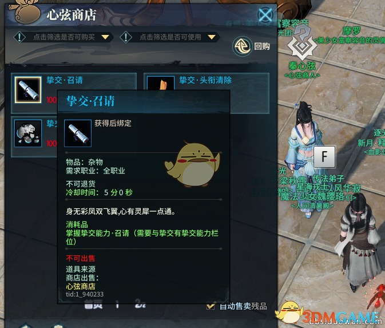Click the scroll icon inside tooltip
Viewport: 385px width, 328px height.
78,133
